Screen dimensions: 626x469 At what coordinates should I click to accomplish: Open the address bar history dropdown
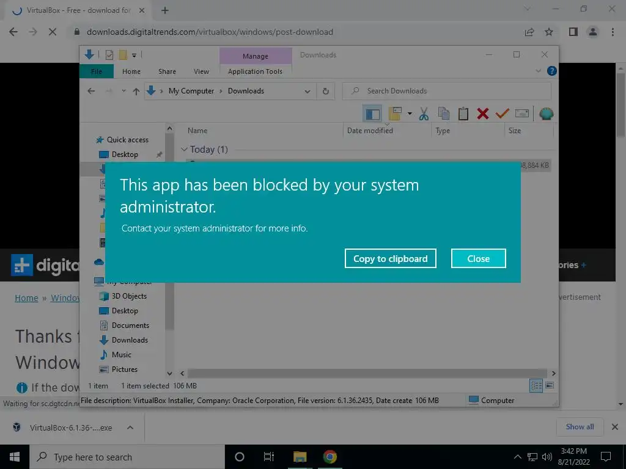(307, 92)
